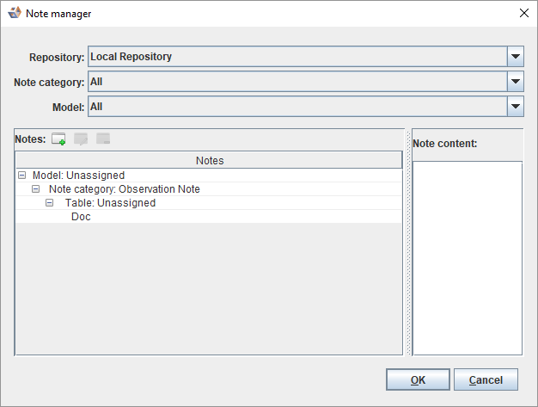Click the splitter between notes and content
The width and height of the screenshot is (538, 407).
407,241
